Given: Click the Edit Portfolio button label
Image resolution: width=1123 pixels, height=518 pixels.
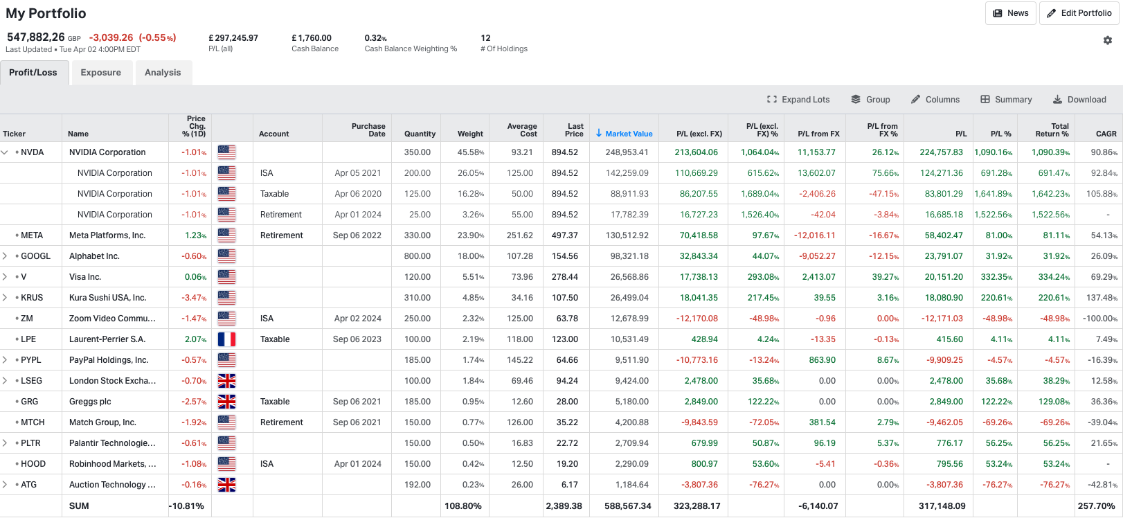Looking at the screenshot, I should 1086,13.
